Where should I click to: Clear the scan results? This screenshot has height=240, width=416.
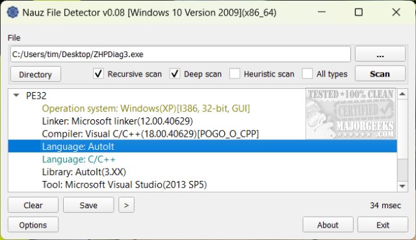click(x=33, y=205)
